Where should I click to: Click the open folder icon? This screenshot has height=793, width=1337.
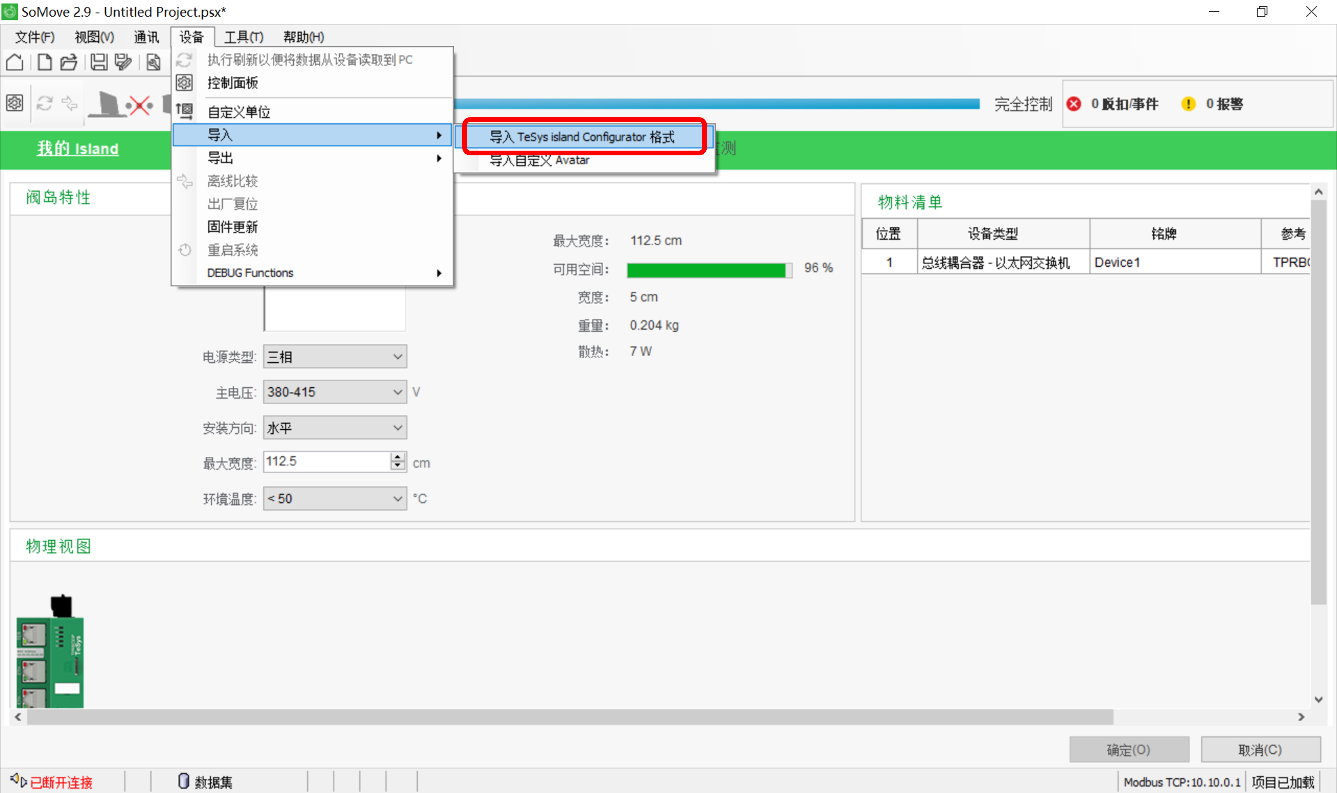coord(69,62)
